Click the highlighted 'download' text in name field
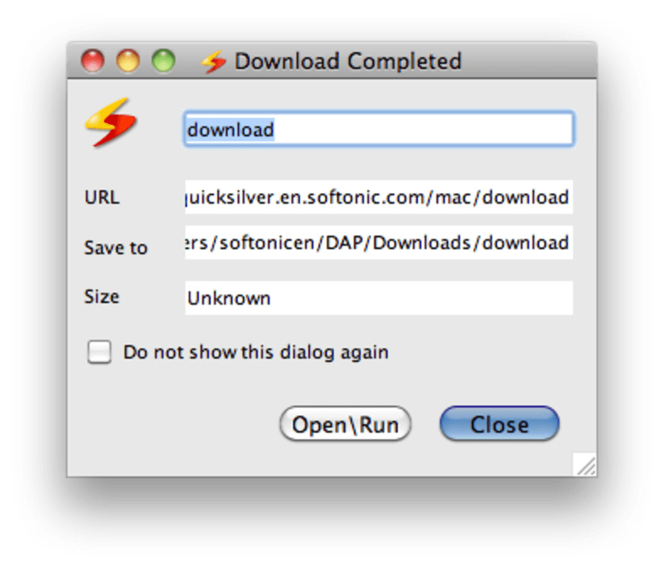This screenshot has height=569, width=664. click(x=231, y=129)
